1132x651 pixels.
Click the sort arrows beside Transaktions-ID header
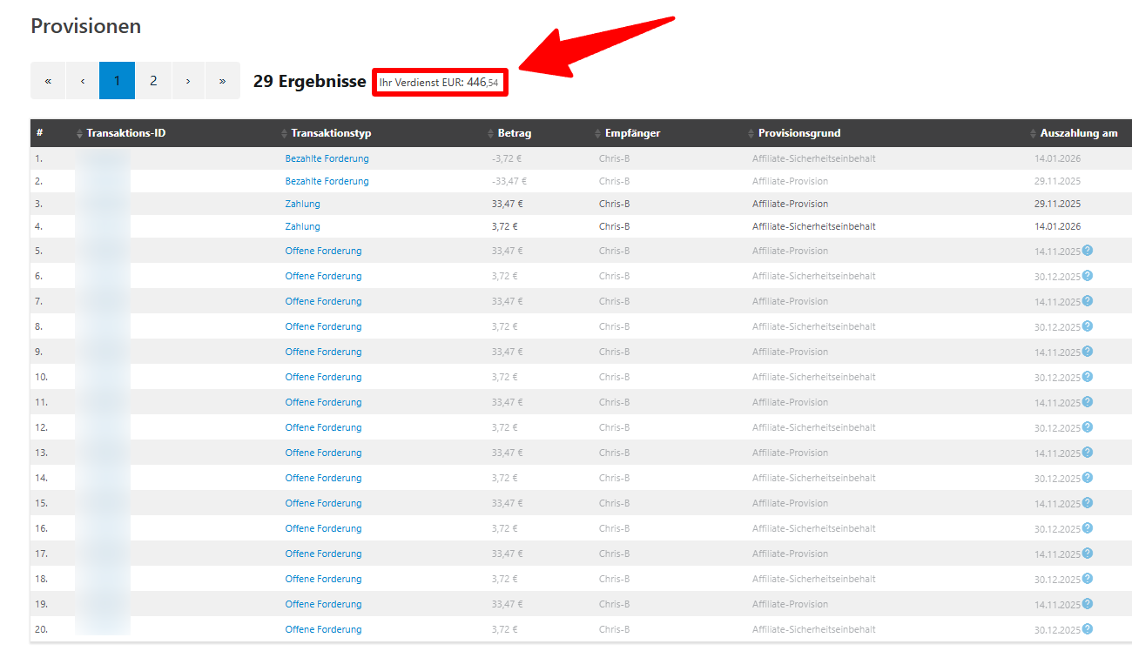[x=80, y=134]
